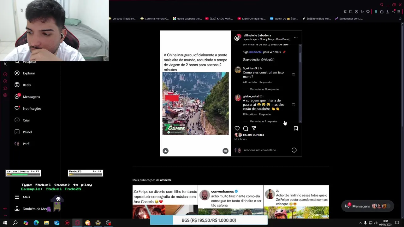The image size is (404, 227).
Task: Add page to bookmarks heart icon
Action: coord(368,12)
